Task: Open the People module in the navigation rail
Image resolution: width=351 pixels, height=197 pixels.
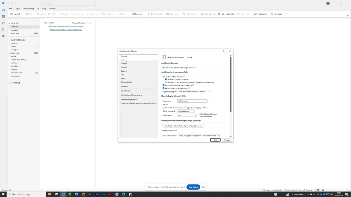Action: 3,23
